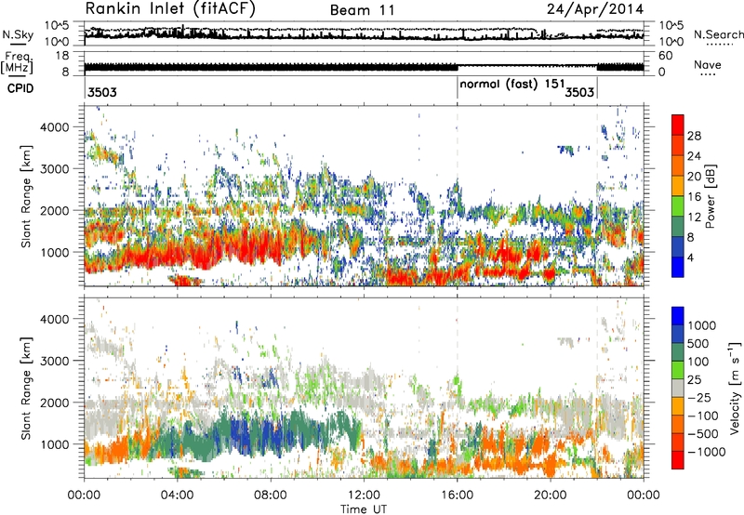Viewport: 744px width, 515px height.
Task: Click the '3503' CPID value at 00:00
Action: tap(102, 92)
